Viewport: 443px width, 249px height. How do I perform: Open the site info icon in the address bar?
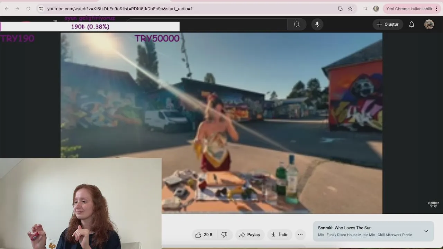[x=41, y=9]
